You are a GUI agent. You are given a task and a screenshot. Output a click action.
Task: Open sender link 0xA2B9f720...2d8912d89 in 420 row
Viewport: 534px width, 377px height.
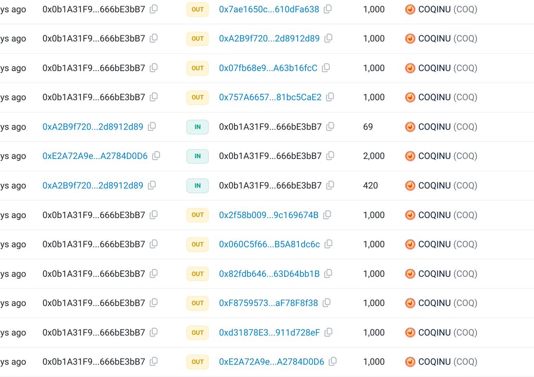tap(93, 185)
